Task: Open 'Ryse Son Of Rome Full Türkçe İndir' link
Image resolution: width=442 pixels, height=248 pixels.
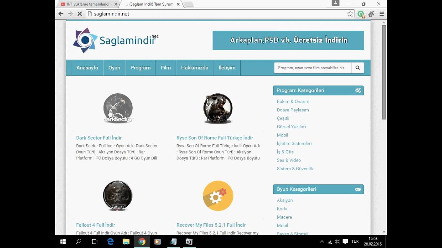Action: (x=215, y=138)
